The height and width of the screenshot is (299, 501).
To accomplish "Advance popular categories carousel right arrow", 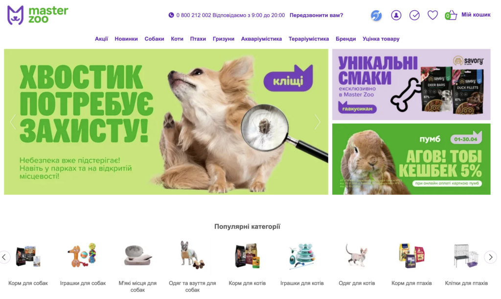I will [x=490, y=257].
